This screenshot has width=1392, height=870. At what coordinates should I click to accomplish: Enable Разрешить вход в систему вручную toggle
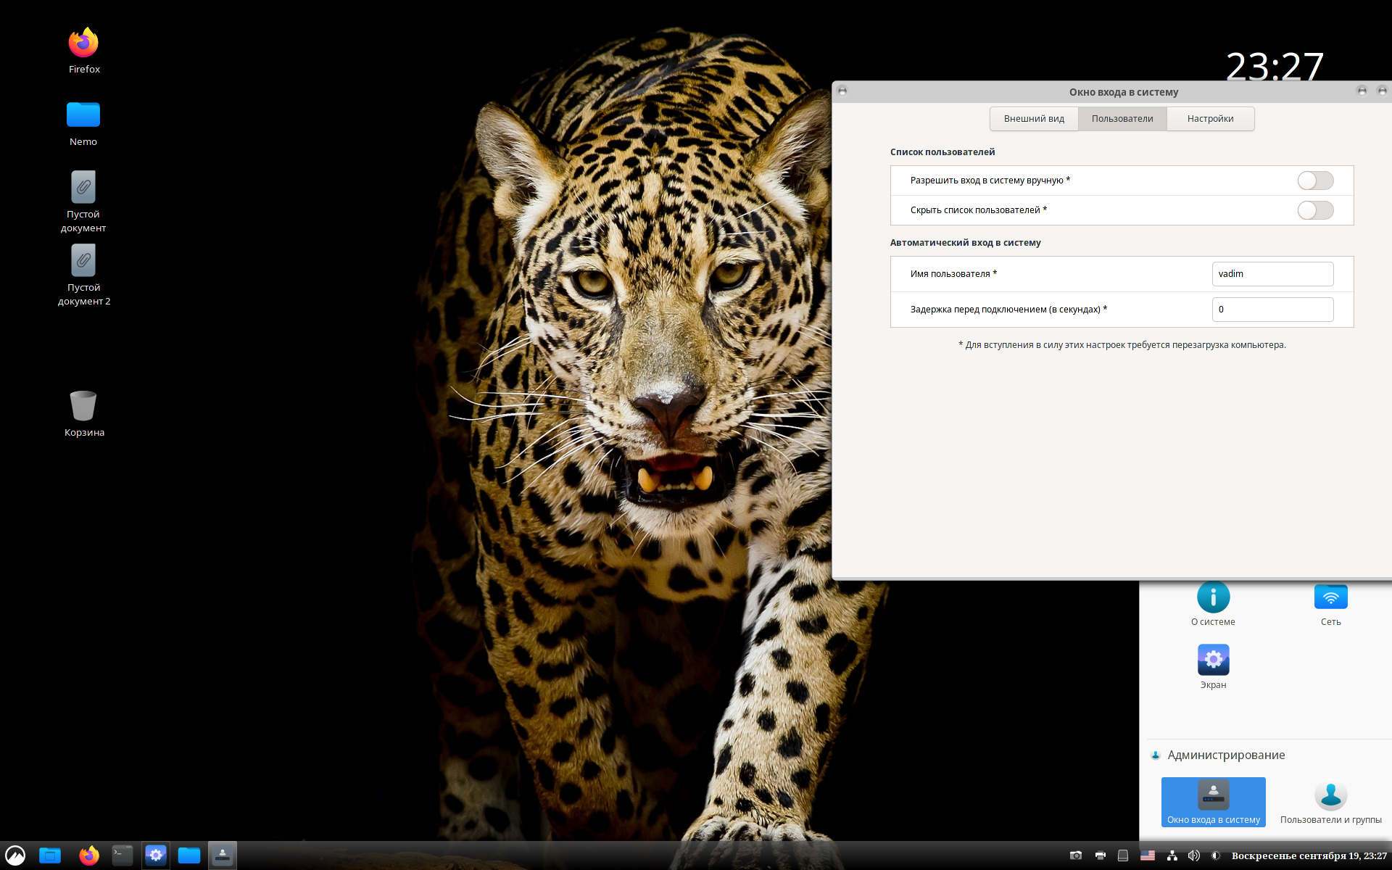pos(1315,181)
